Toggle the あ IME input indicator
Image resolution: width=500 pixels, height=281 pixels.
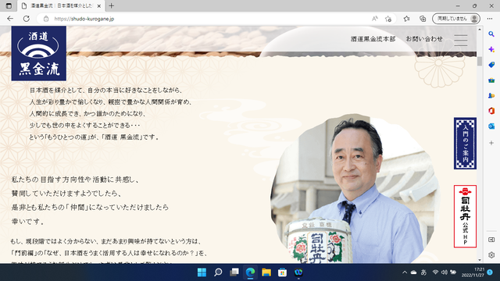(x=423, y=272)
